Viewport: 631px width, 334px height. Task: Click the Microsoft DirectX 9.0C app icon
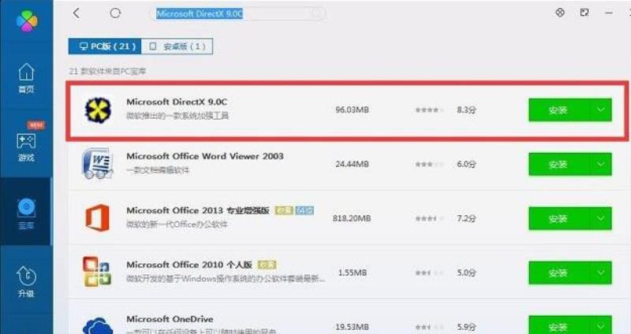coord(98,109)
